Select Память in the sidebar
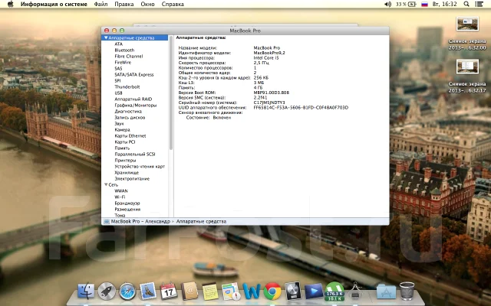This screenshot has width=491, height=306. (x=122, y=148)
